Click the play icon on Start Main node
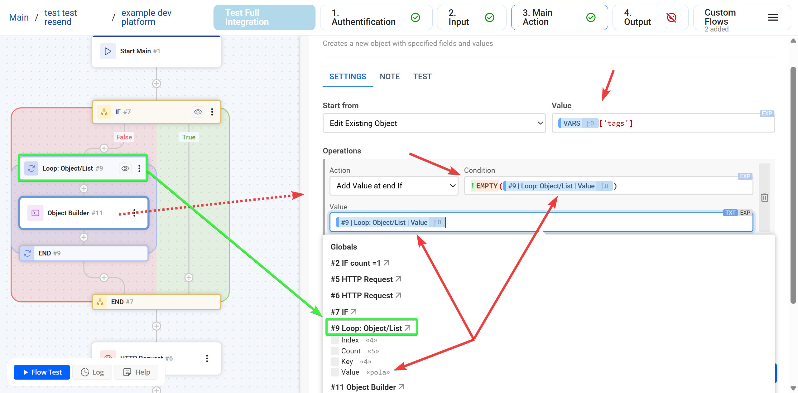This screenshot has width=798, height=393. coord(108,51)
